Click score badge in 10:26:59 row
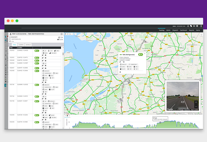The height and width of the screenshot is (142, 207). tap(37, 115)
